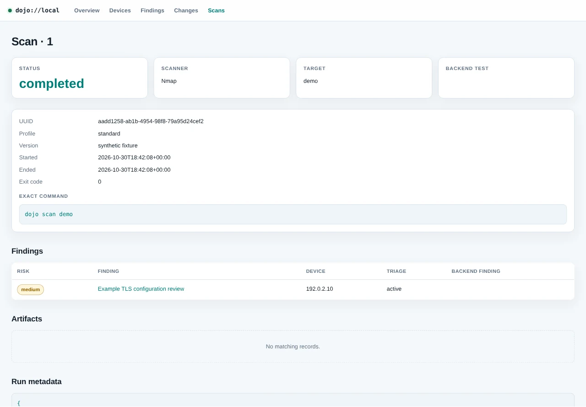Click the demo target value
The image size is (586, 407).
tap(310, 81)
